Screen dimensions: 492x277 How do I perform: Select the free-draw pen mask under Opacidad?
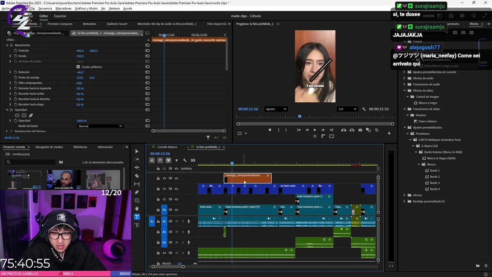point(31,115)
